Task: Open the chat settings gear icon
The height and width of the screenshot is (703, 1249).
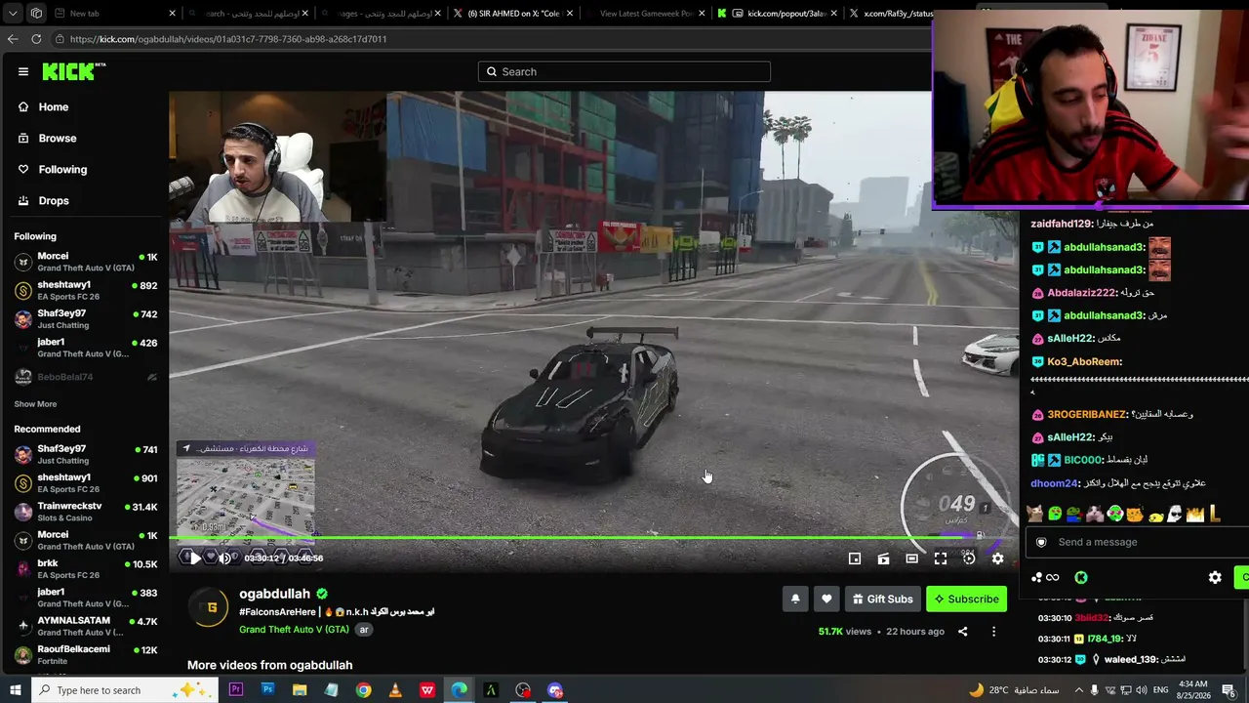Action: tap(1215, 578)
